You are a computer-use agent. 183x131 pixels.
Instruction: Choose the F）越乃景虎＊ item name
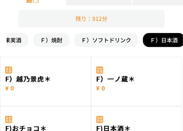28,79
